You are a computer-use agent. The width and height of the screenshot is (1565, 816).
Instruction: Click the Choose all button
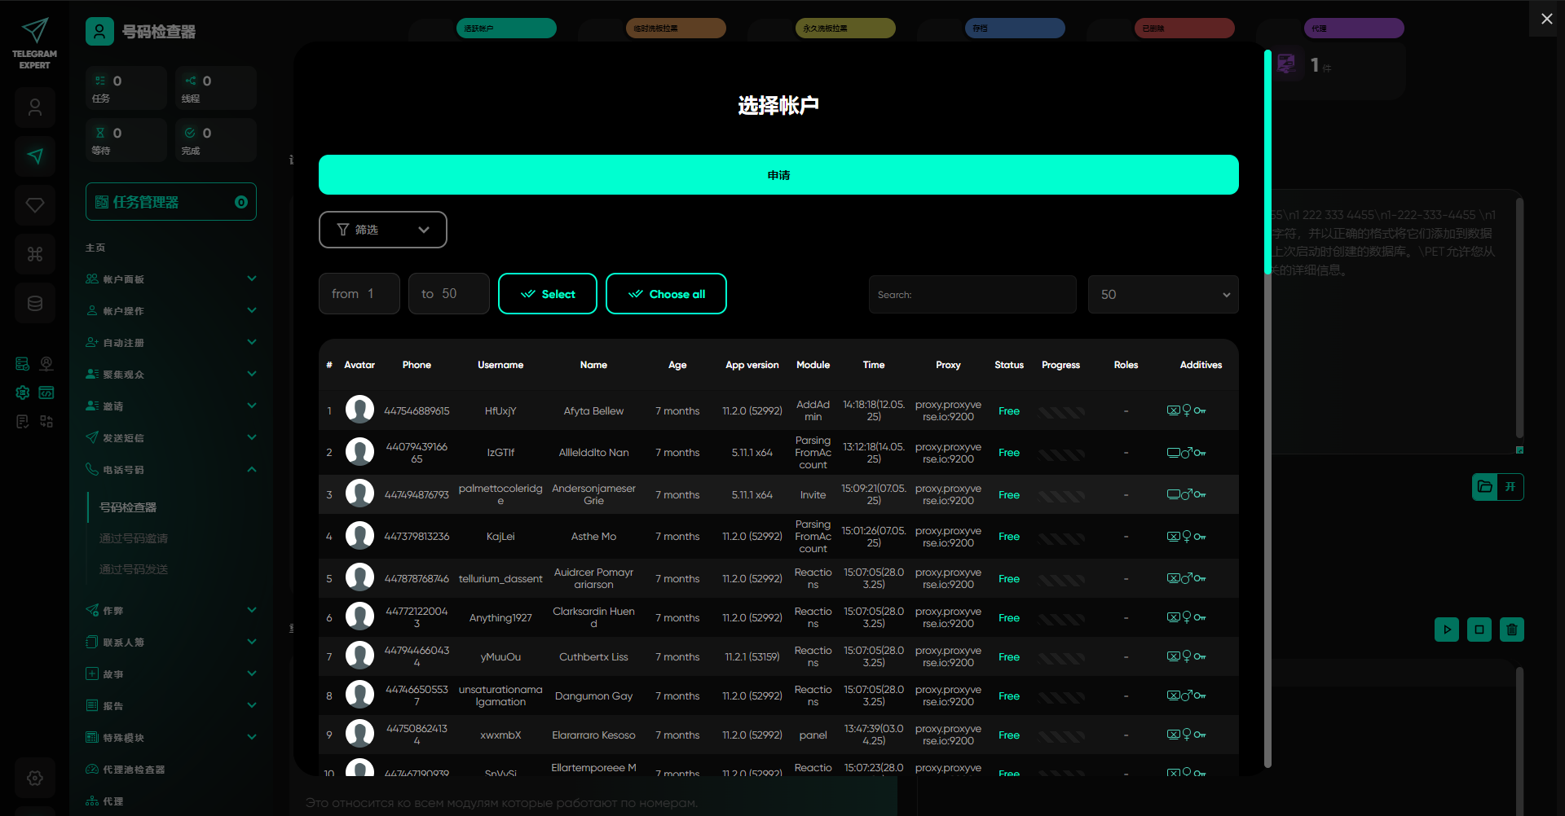[x=666, y=294]
